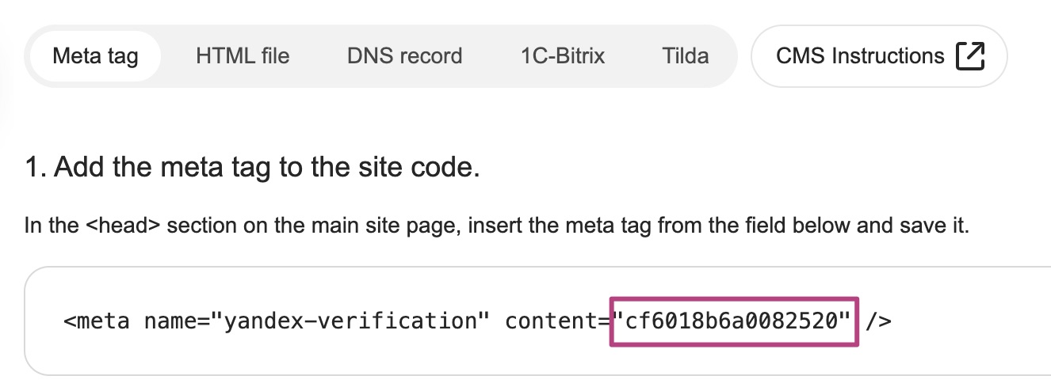
Task: Switch to the 1C-Bitrix tab
Action: tap(563, 56)
